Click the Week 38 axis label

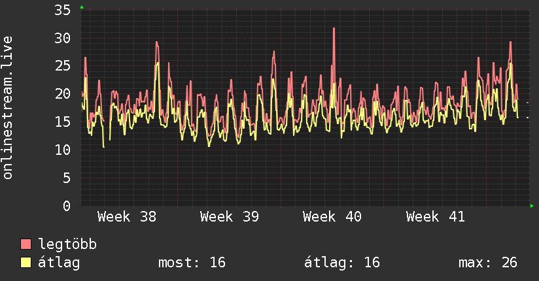127,217
